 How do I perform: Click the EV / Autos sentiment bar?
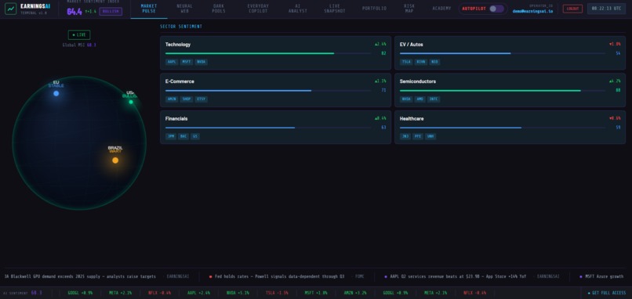503,53
